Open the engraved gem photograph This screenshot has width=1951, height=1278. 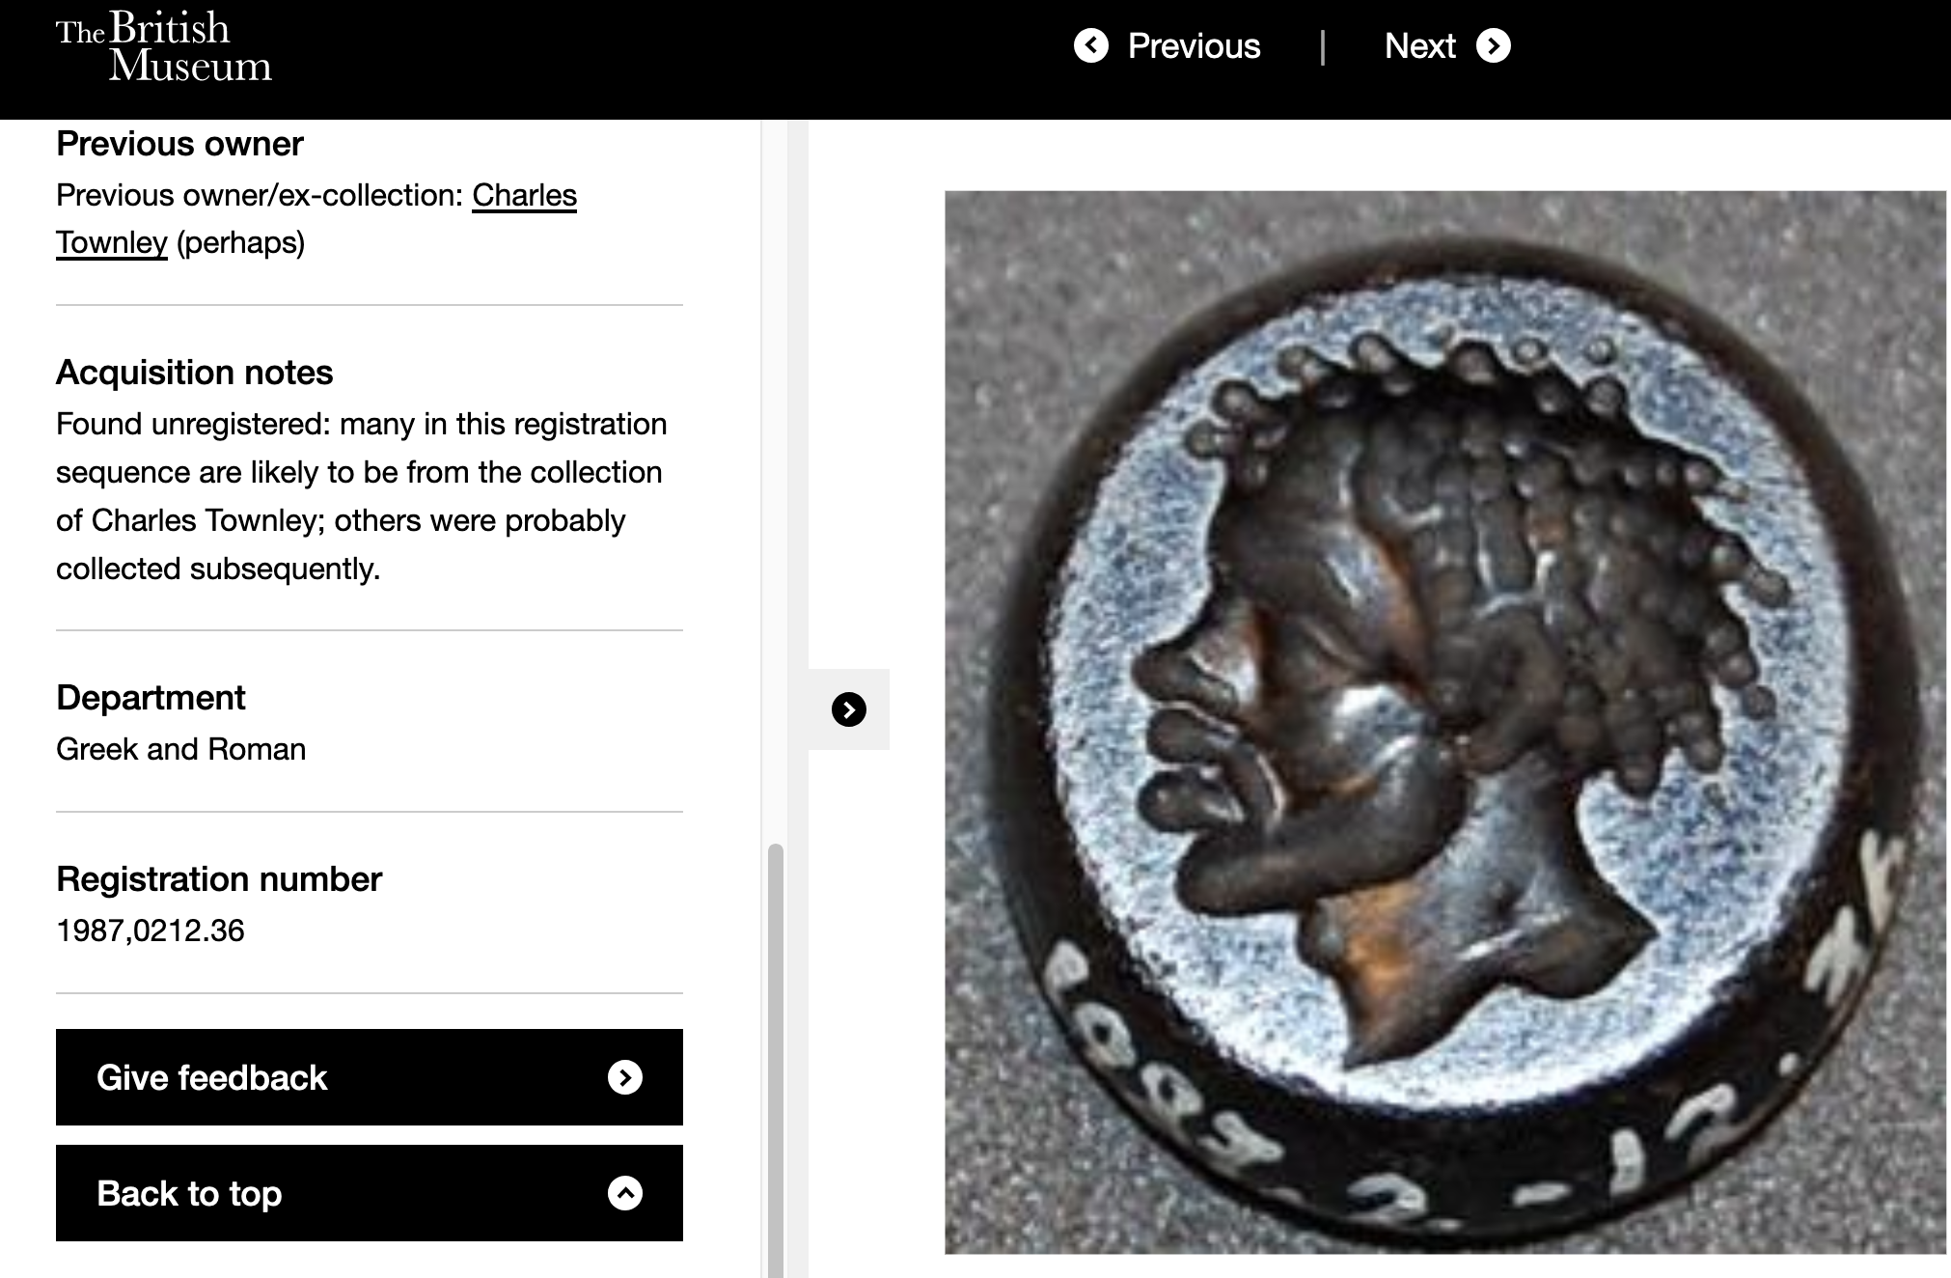pos(1444,722)
